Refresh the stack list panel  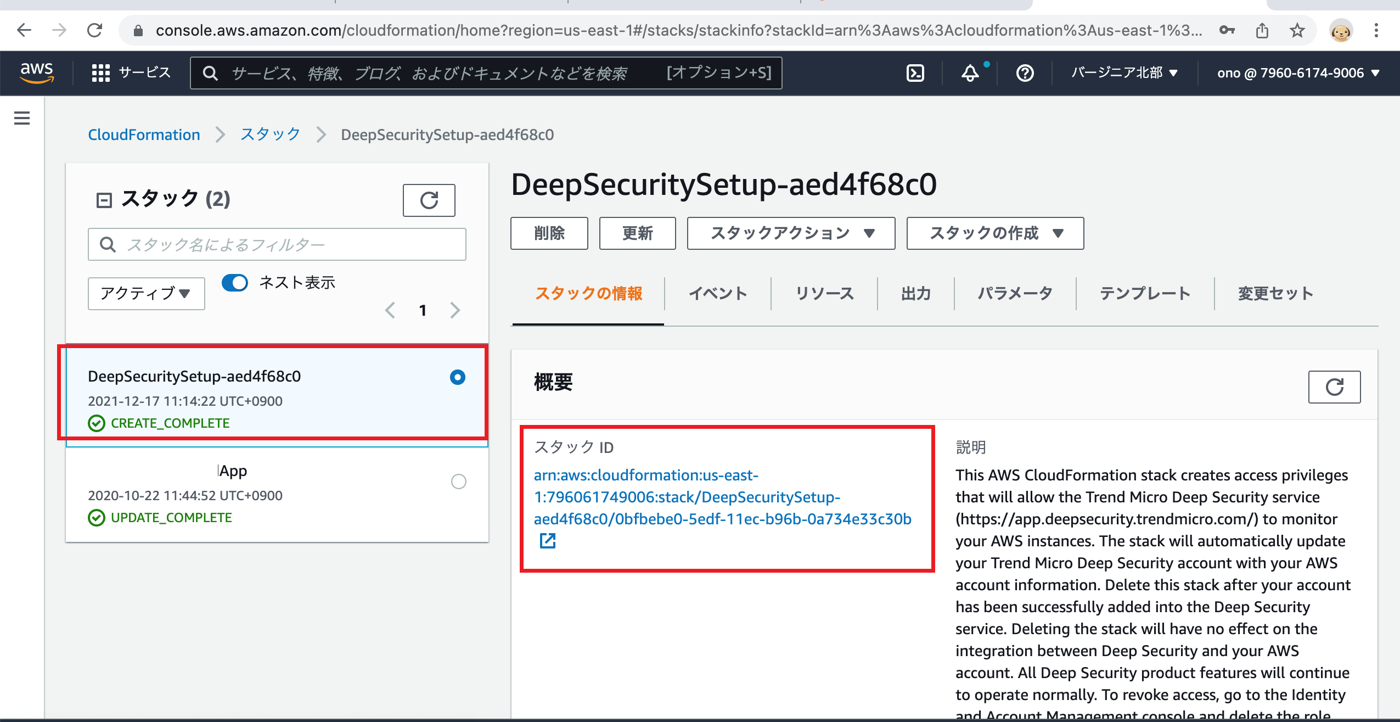click(429, 200)
